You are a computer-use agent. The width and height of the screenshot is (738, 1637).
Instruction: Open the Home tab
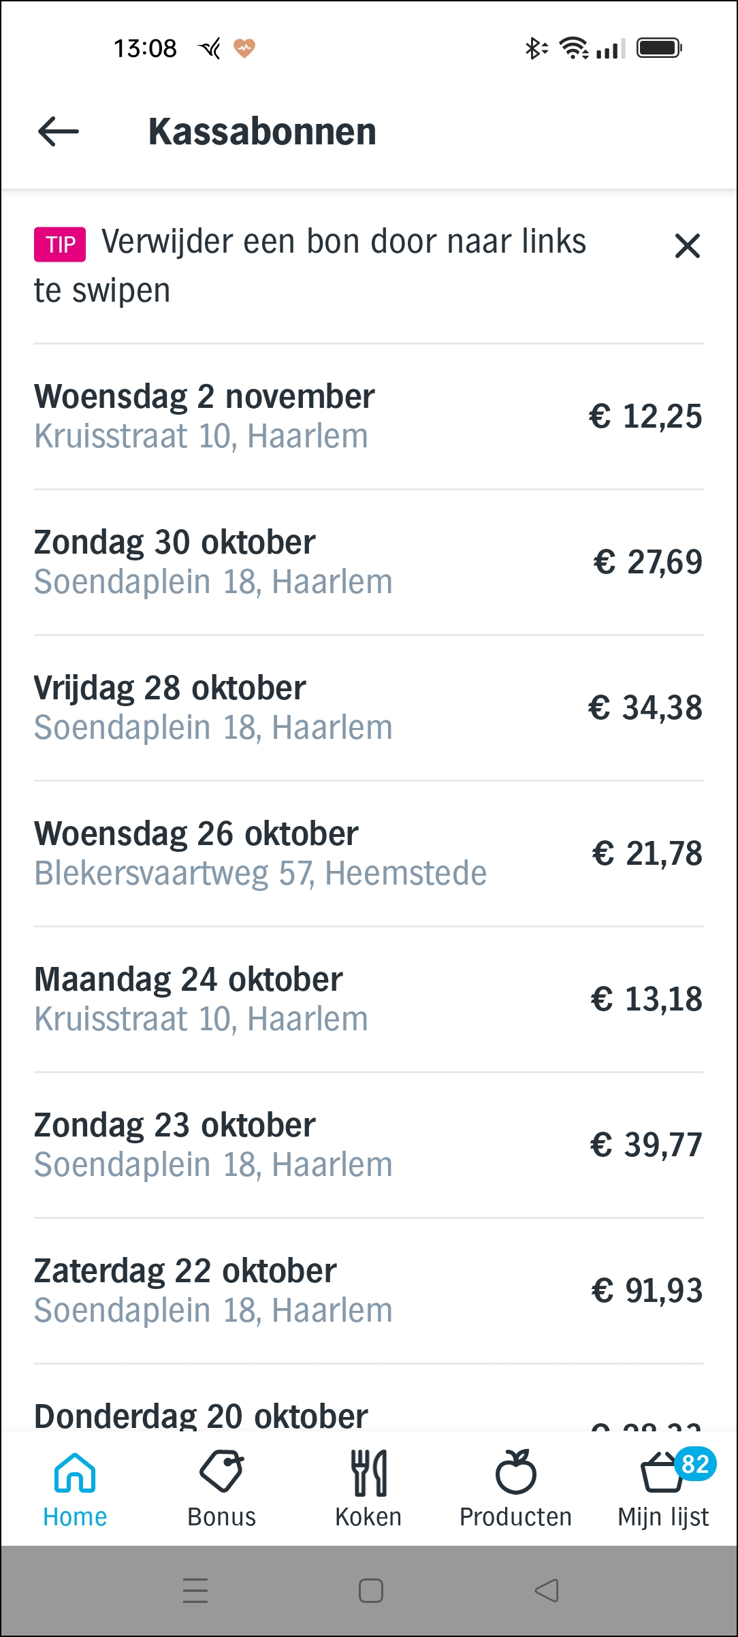coord(75,1490)
